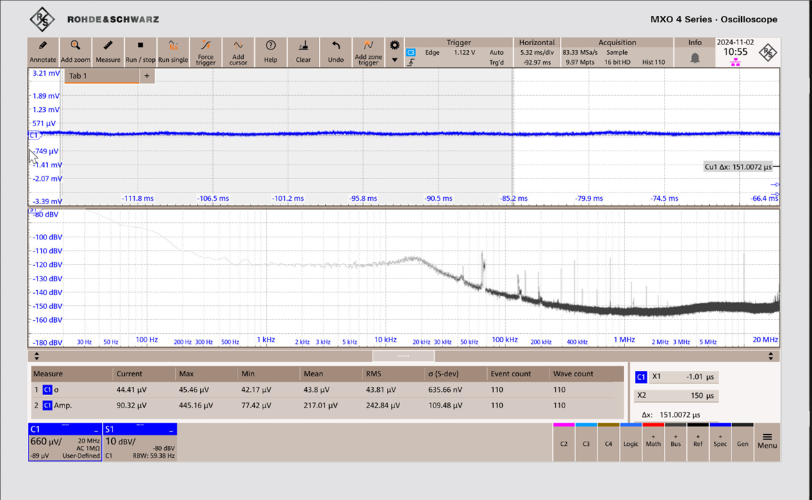Activate the Add zoom magnifier tool
812x500 pixels.
click(x=75, y=52)
